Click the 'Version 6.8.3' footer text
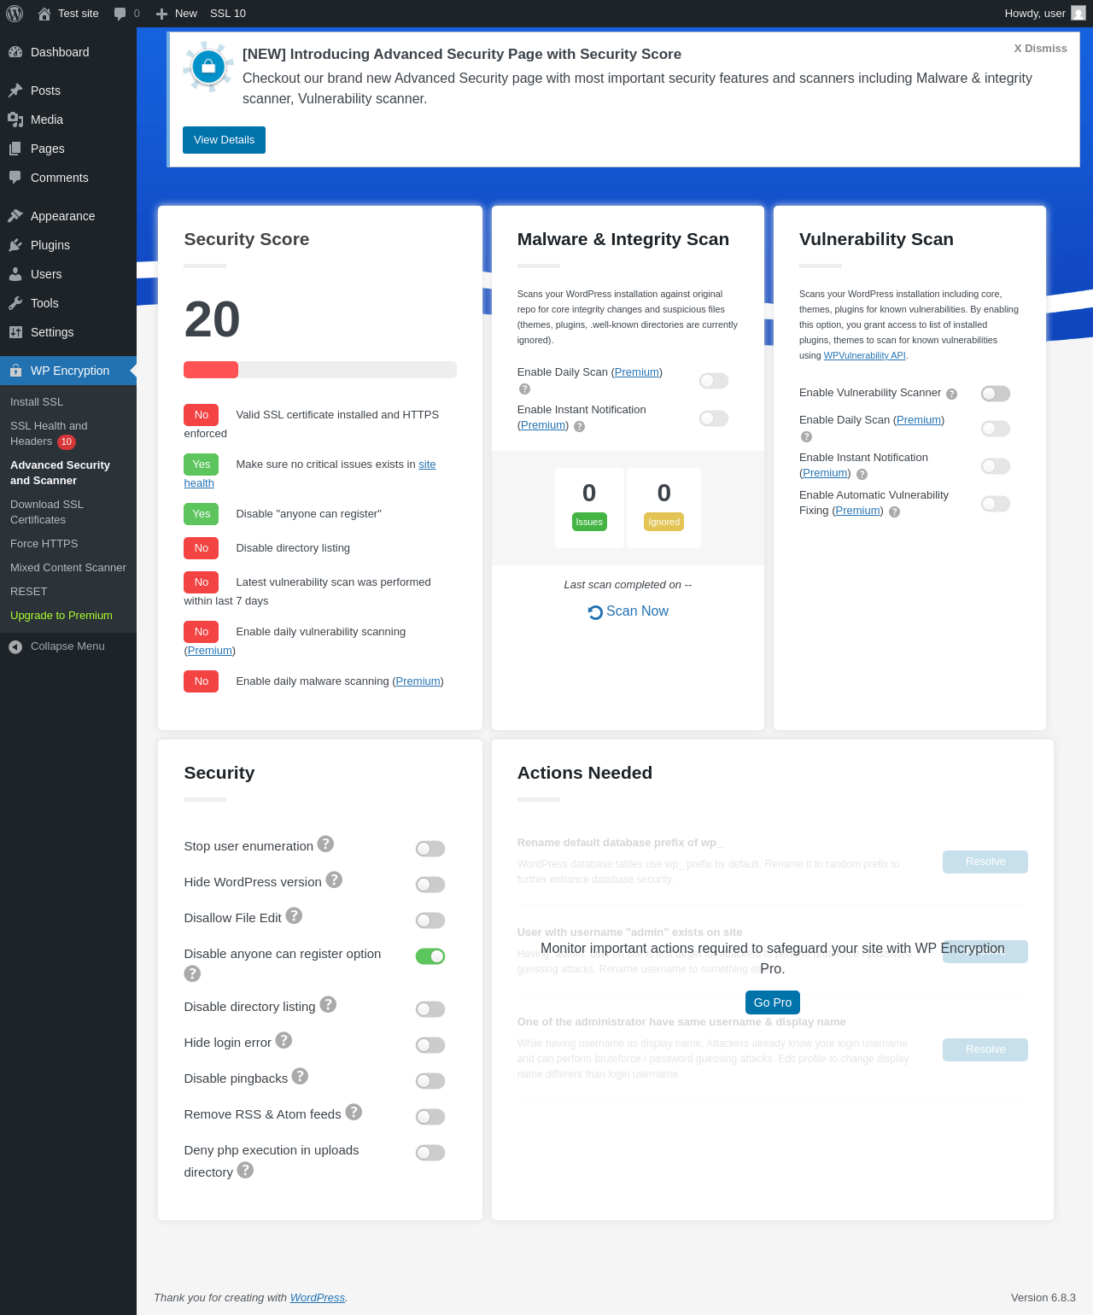Image resolution: width=1093 pixels, height=1315 pixels. 1043,1298
